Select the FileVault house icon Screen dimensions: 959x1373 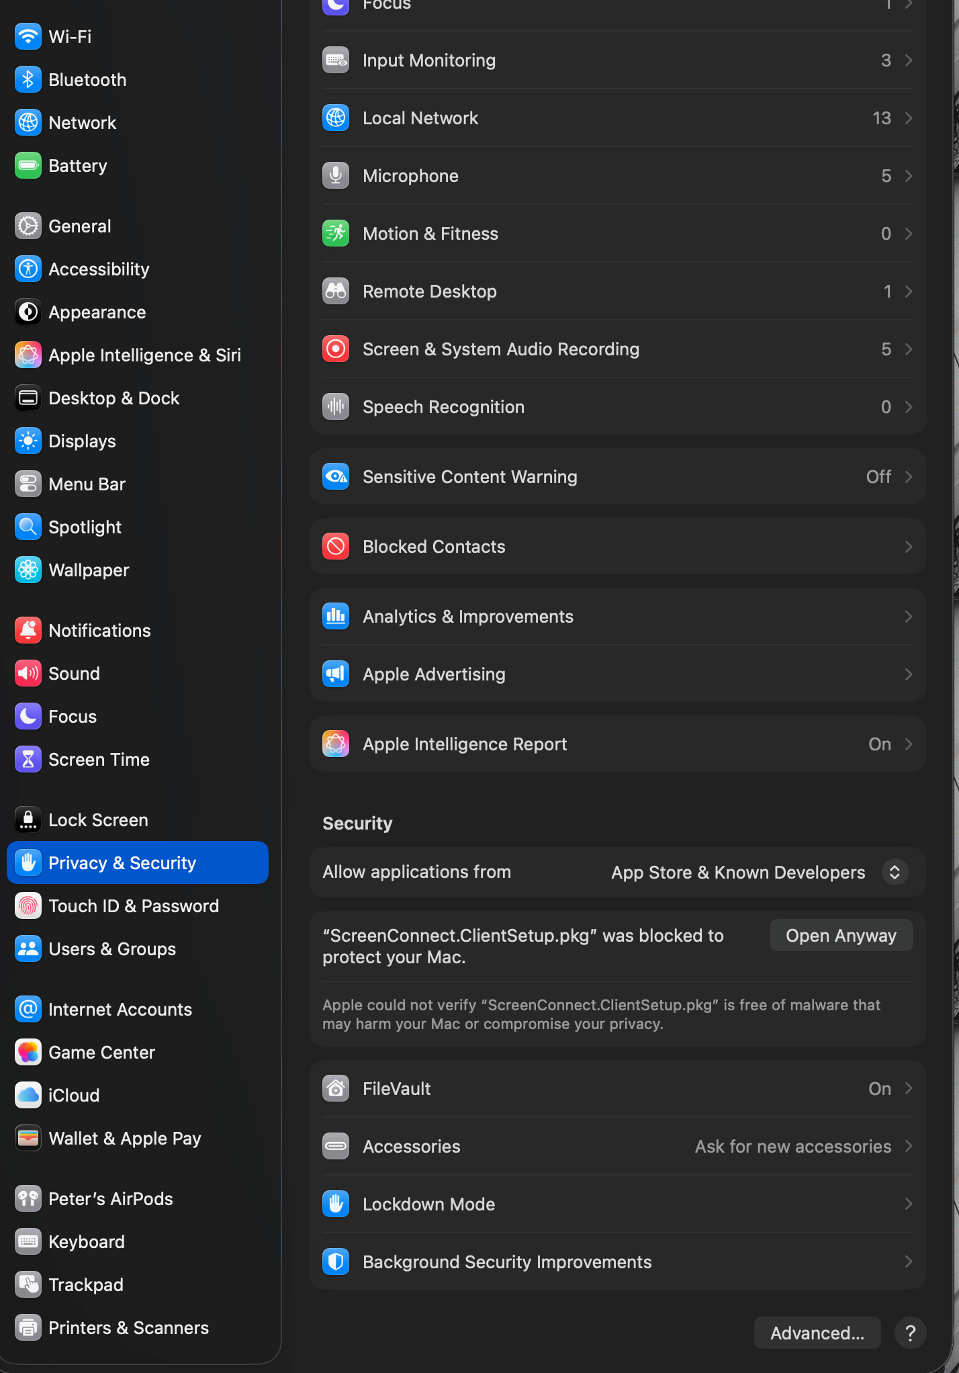point(336,1089)
